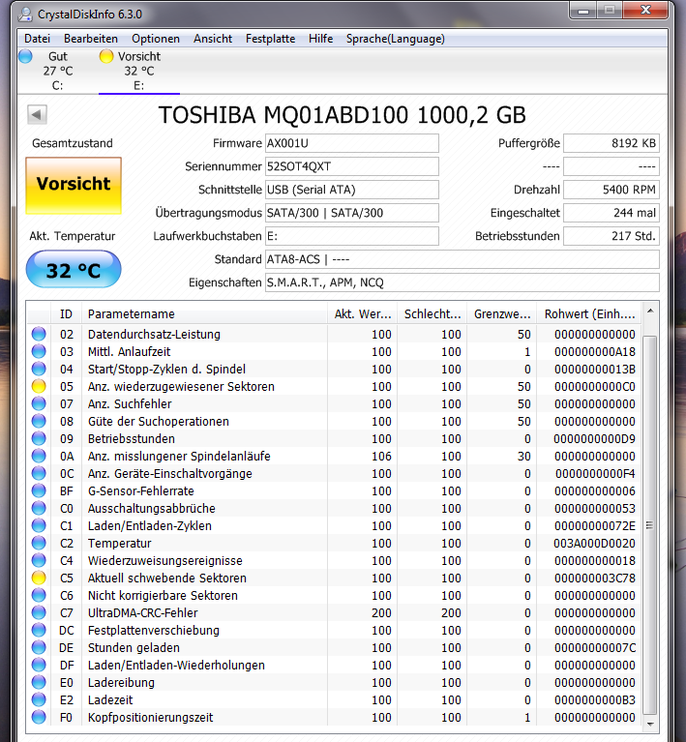Click the blue status icon for Anz. Suchfehler
This screenshot has width=686, height=742.
coord(39,403)
